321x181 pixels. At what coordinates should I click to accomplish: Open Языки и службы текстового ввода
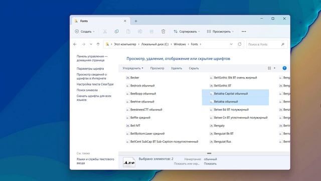[x=95, y=161]
